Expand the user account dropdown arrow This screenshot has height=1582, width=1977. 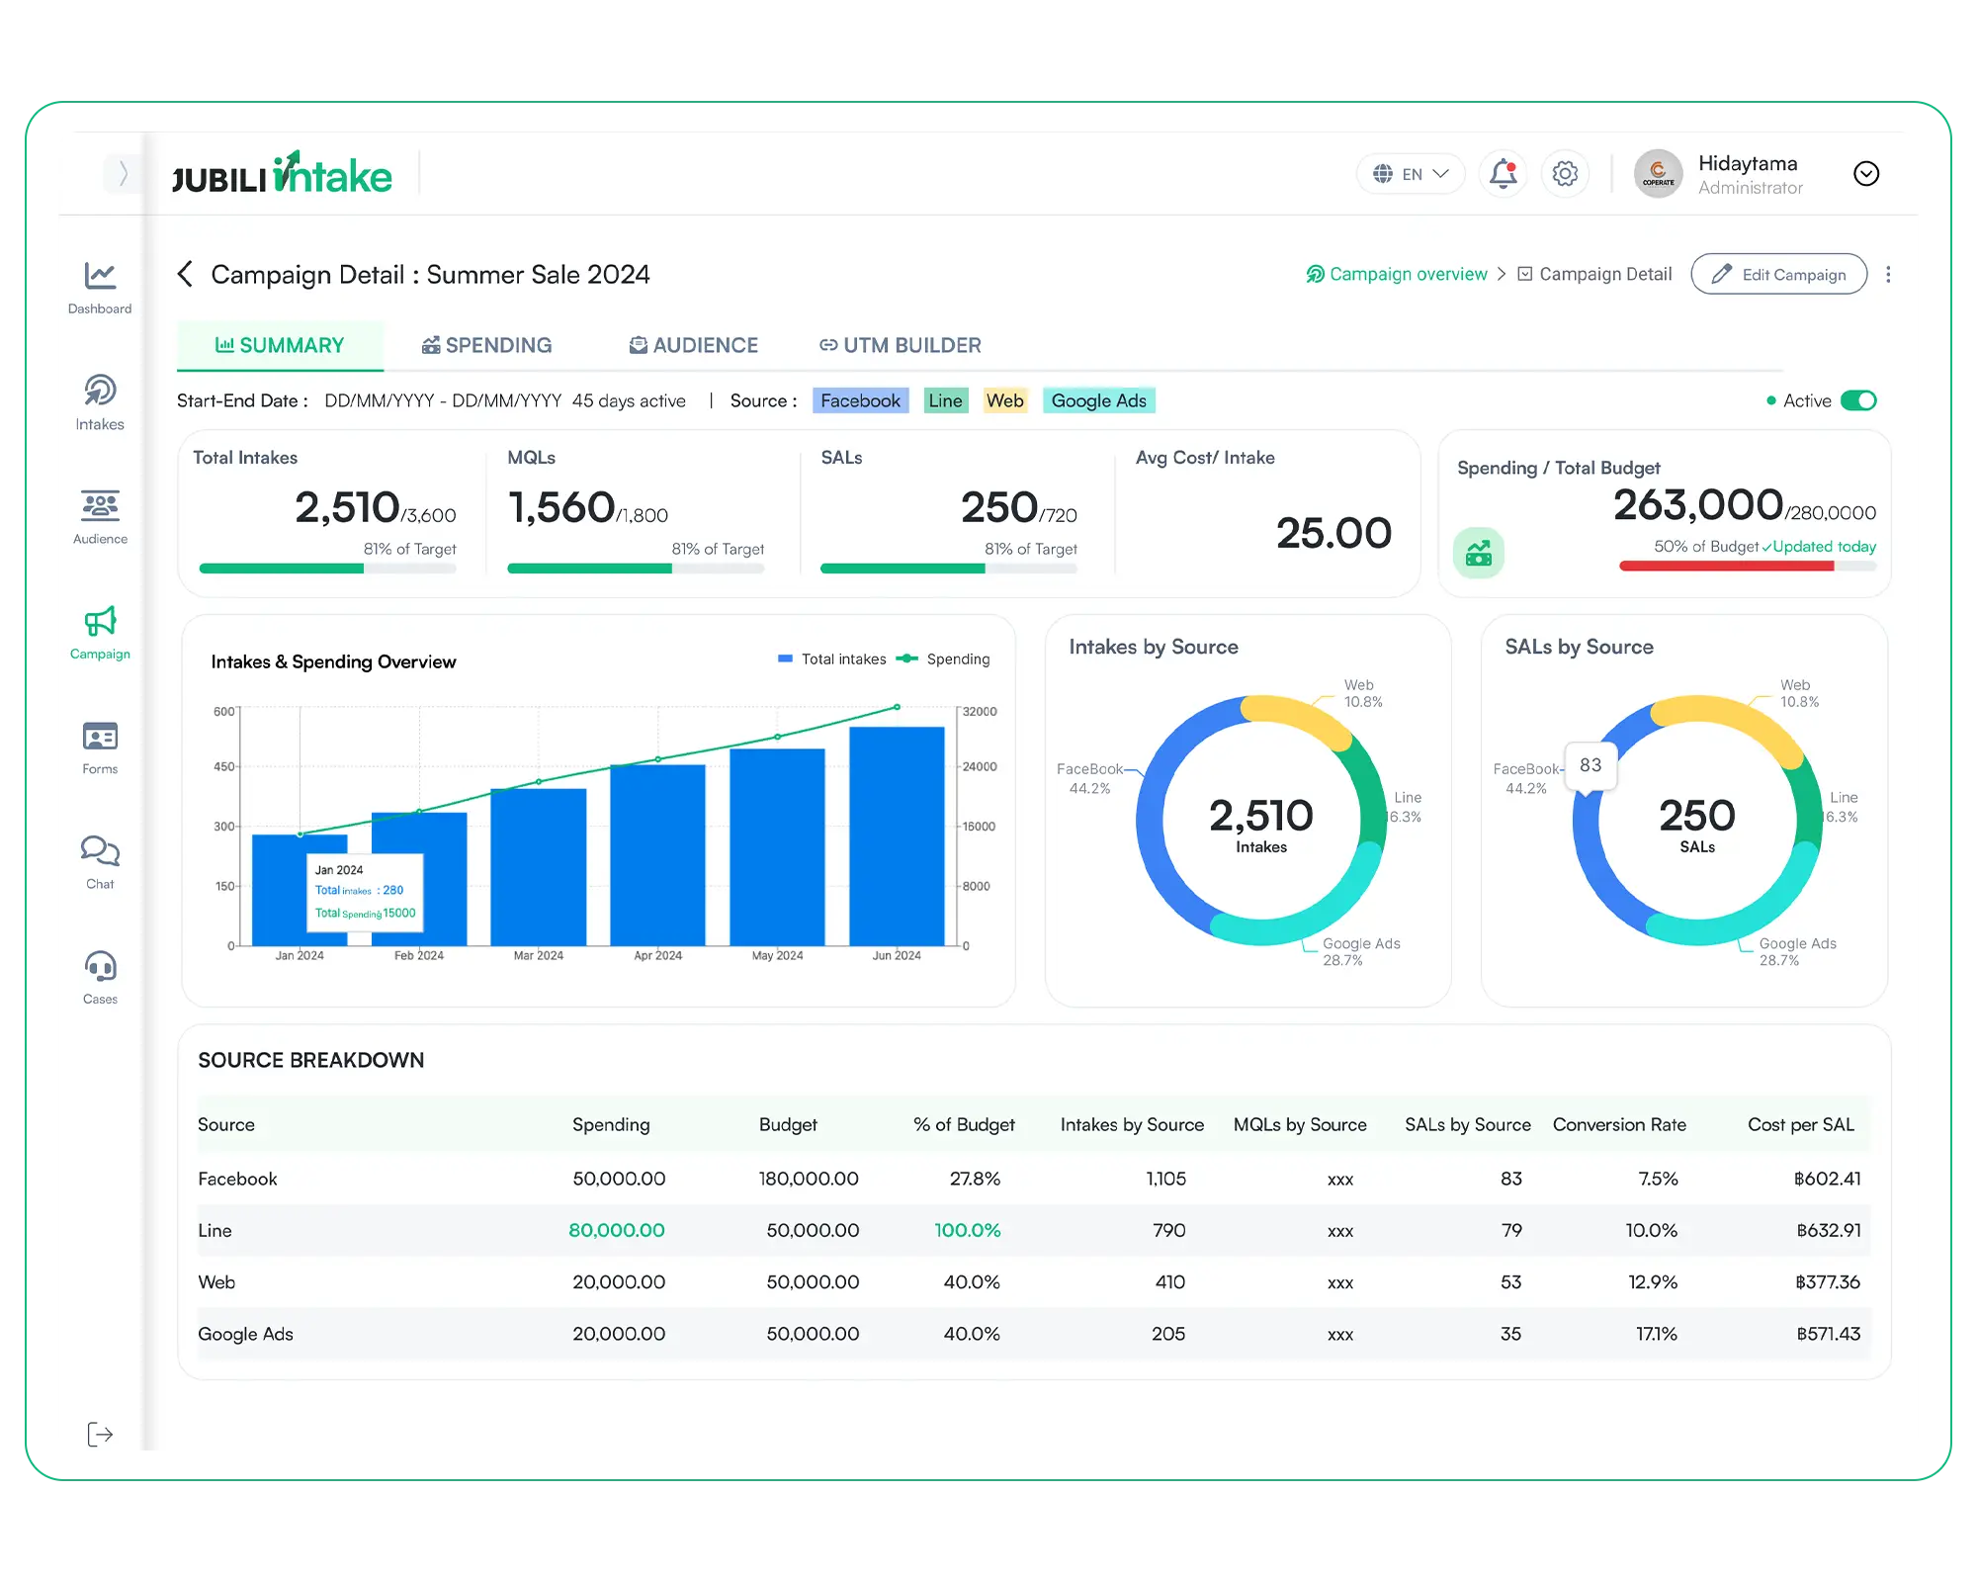click(1866, 174)
